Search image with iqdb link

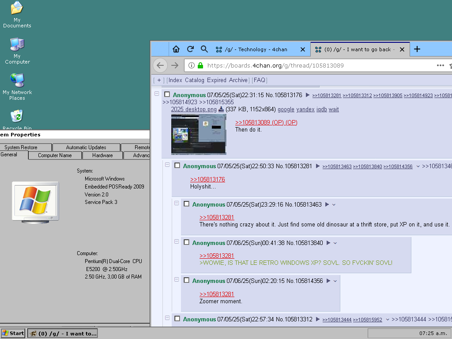[322, 109]
